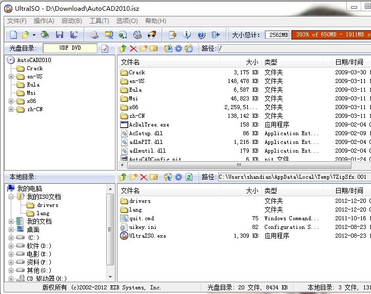Select the drivers folder under 我的ISO文档
Screen dimensions: 371x294
coord(47,205)
